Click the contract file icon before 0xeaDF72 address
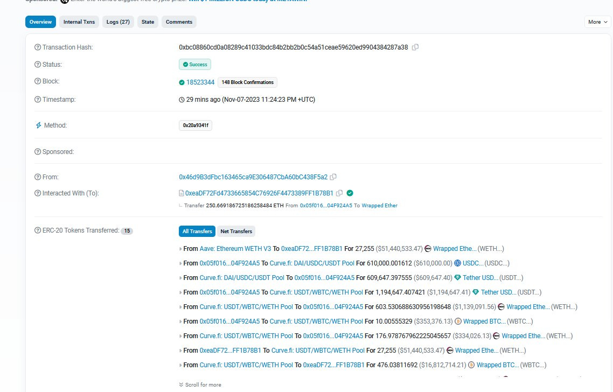The image size is (613, 392). pos(182,193)
